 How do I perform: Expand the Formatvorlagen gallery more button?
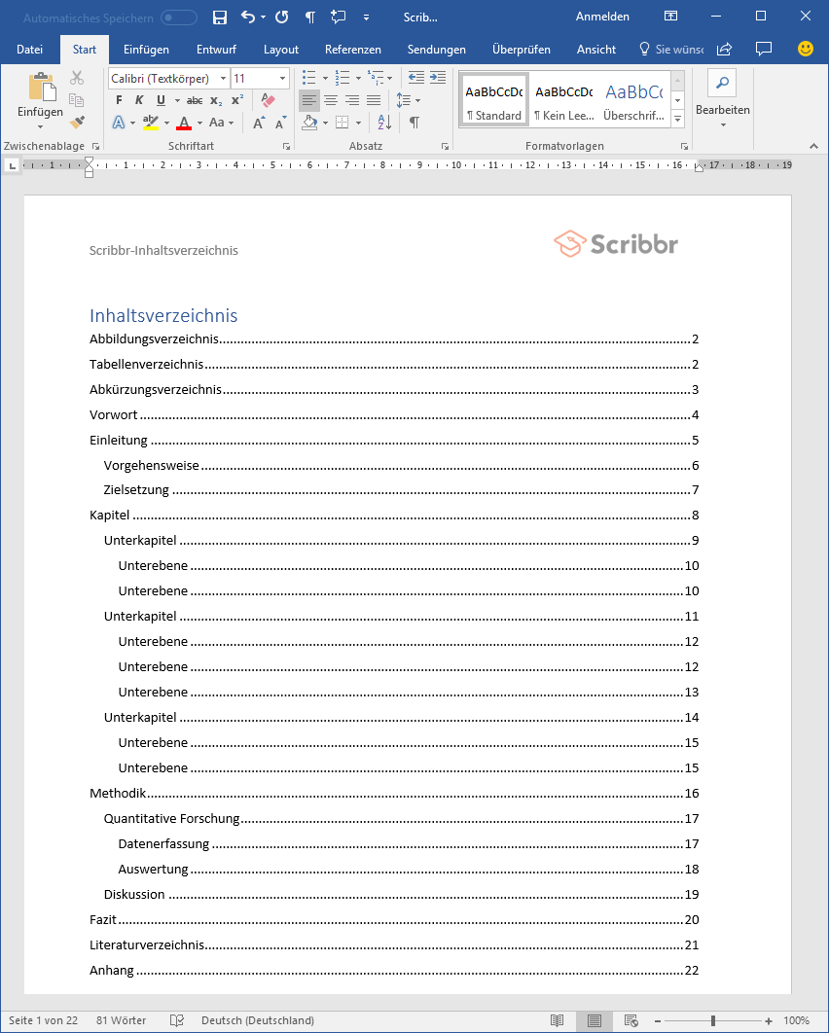pyautogui.click(x=677, y=119)
